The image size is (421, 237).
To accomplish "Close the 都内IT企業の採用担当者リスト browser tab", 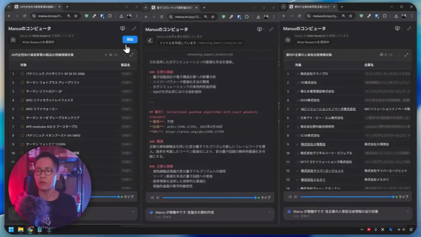I will pyautogui.click(x=334, y=7).
